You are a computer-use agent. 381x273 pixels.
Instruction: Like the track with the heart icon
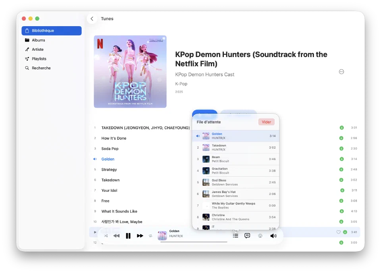338,232
